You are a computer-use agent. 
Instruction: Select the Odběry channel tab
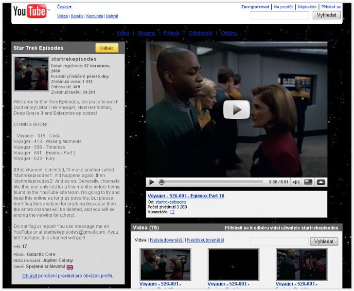click(x=229, y=33)
